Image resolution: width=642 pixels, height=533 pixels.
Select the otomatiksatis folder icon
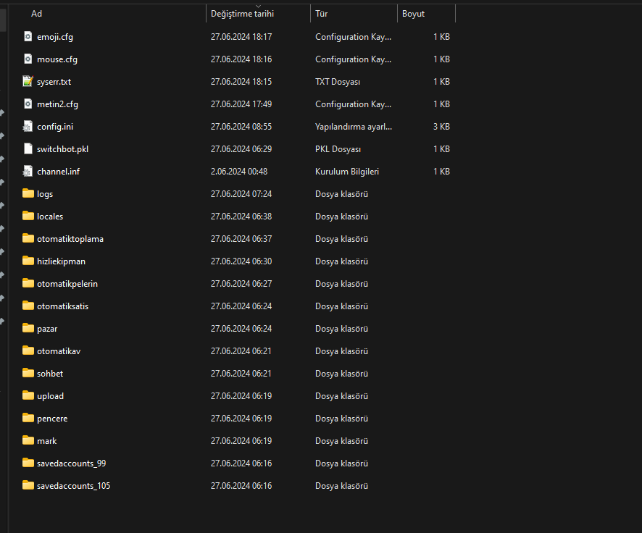point(28,306)
